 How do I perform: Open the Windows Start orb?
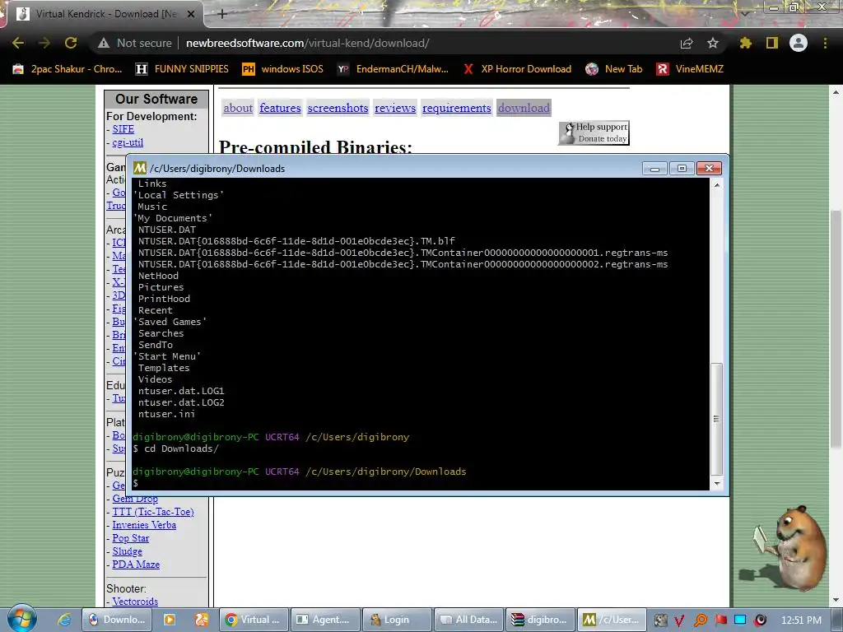21,619
